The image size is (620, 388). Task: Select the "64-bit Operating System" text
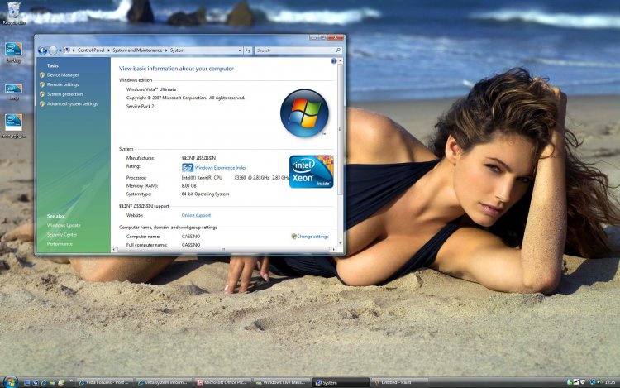(205, 194)
